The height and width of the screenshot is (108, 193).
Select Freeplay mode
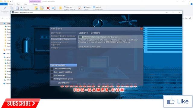(64, 48)
